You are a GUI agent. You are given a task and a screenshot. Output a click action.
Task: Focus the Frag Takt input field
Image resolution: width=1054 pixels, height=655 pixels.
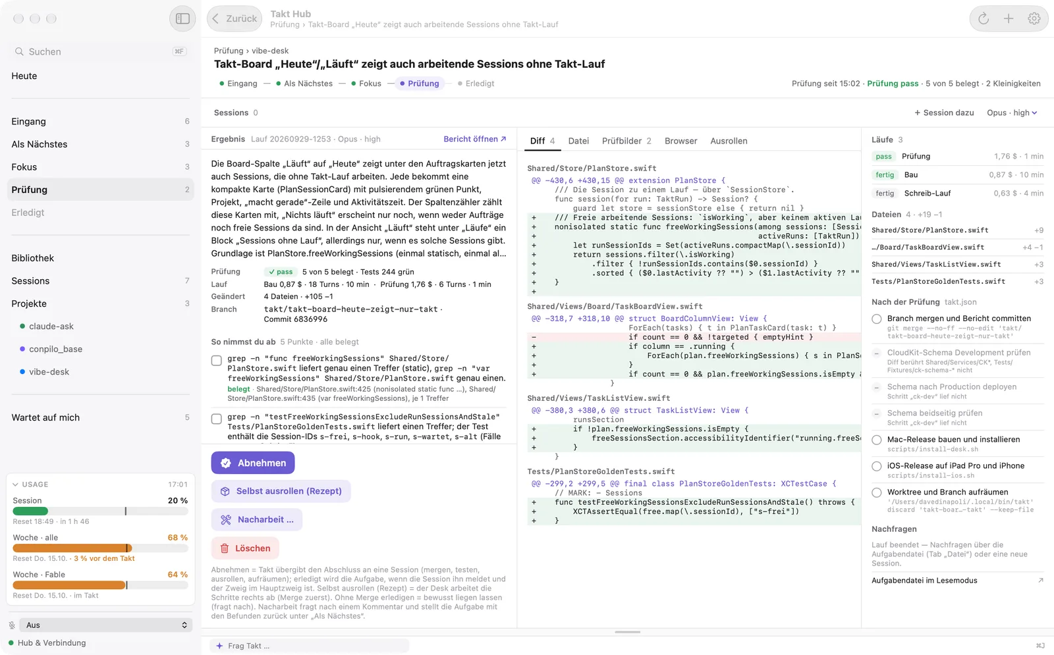pyautogui.click(x=310, y=646)
